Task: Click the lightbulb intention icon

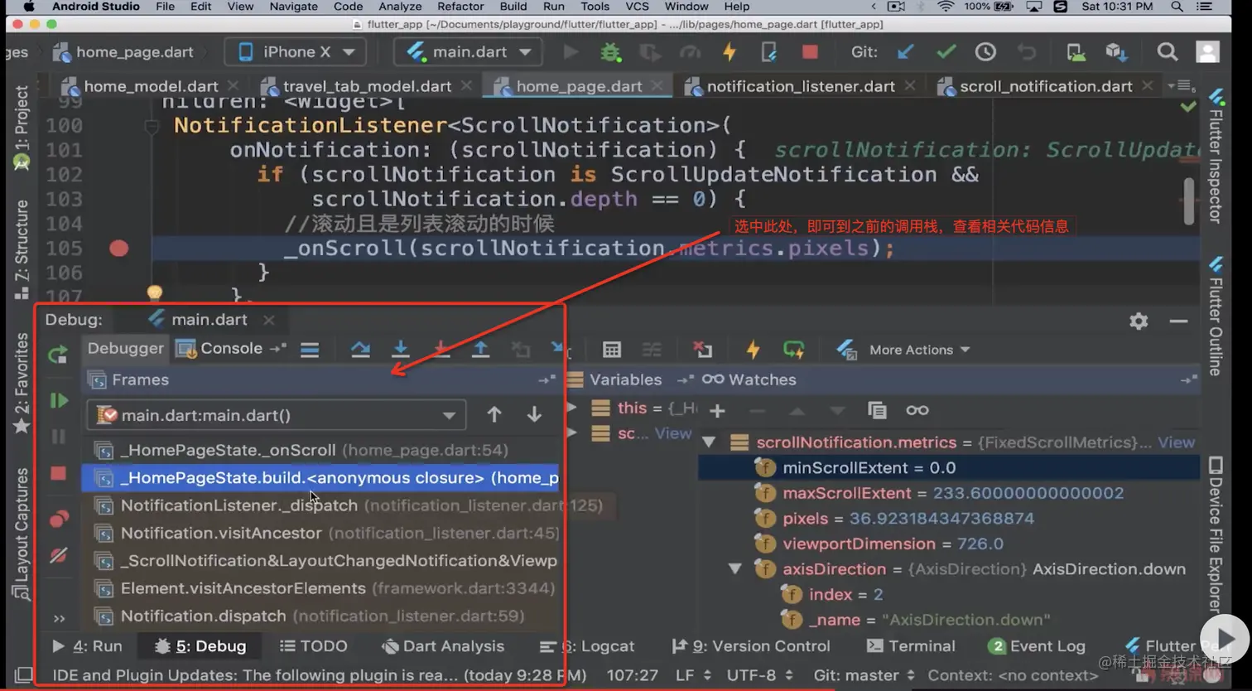Action: [154, 292]
